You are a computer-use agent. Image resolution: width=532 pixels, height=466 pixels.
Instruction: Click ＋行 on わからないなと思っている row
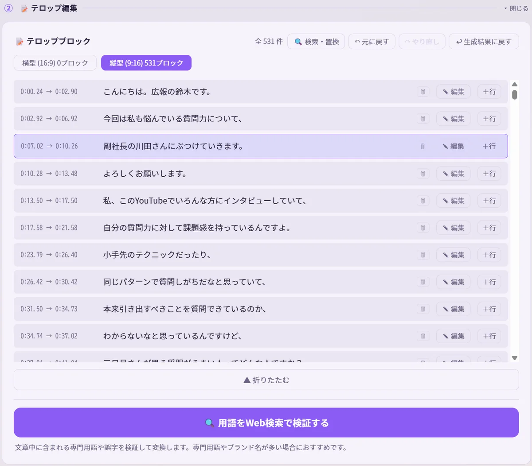coord(489,336)
